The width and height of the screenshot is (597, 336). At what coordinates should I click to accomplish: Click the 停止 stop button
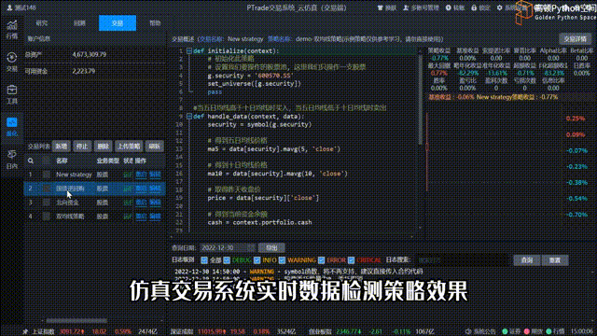82,147
